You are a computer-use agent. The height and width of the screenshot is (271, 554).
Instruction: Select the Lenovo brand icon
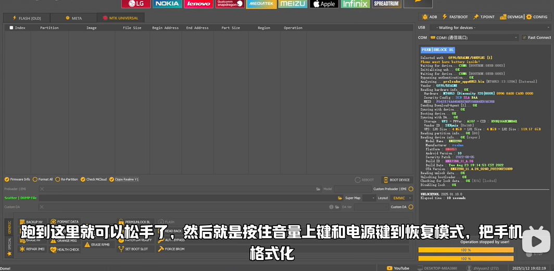pos(198,4)
